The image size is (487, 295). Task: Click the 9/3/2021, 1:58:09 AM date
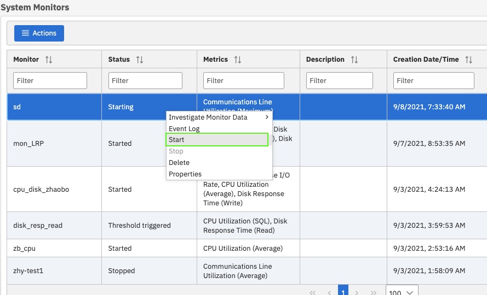[429, 271]
